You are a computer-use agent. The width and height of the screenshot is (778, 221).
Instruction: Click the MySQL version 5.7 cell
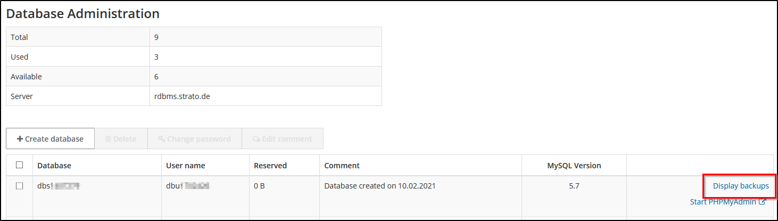pos(574,186)
